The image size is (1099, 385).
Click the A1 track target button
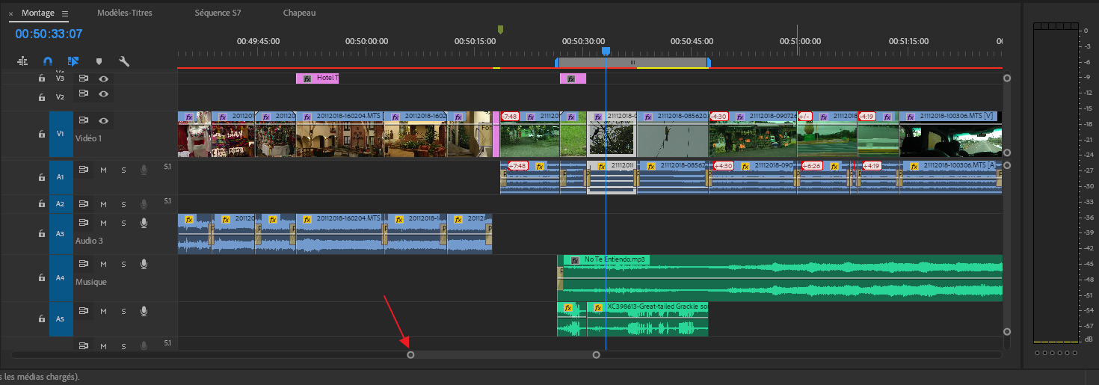pos(61,177)
